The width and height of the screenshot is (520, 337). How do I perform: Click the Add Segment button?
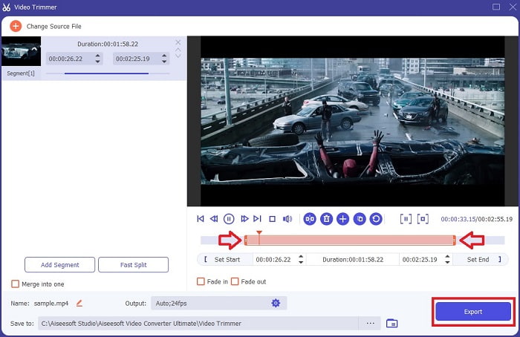(x=59, y=265)
